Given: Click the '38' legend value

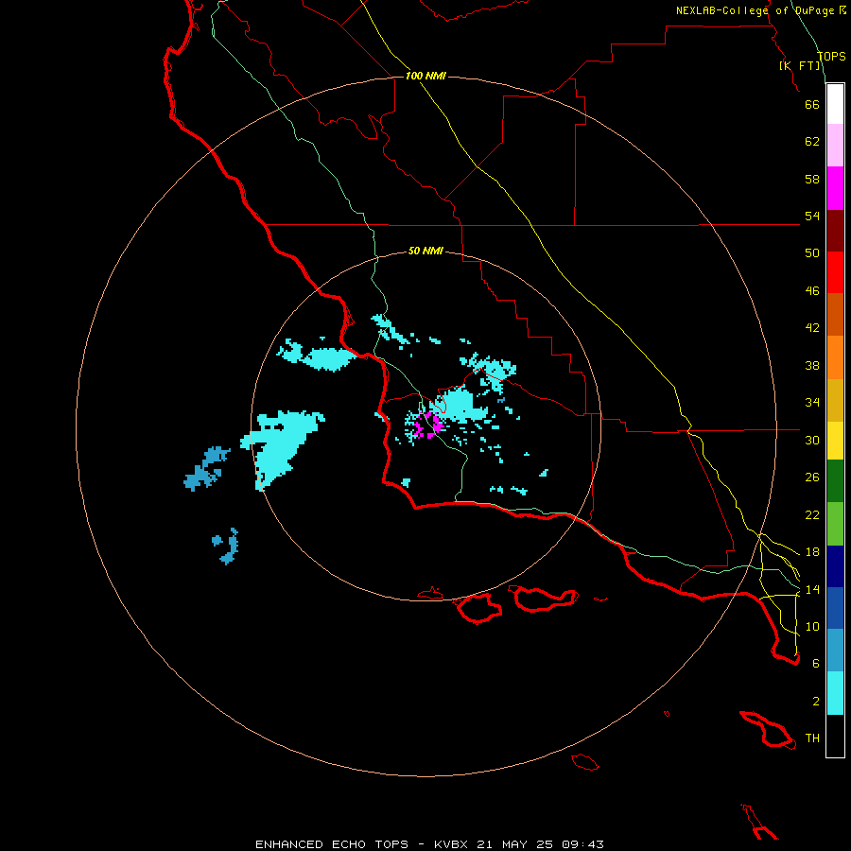Looking at the screenshot, I should click(x=812, y=365).
